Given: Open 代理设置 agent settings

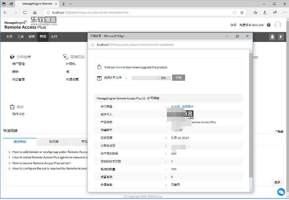Looking at the screenshot, I should pyautogui.click(x=72, y=79).
